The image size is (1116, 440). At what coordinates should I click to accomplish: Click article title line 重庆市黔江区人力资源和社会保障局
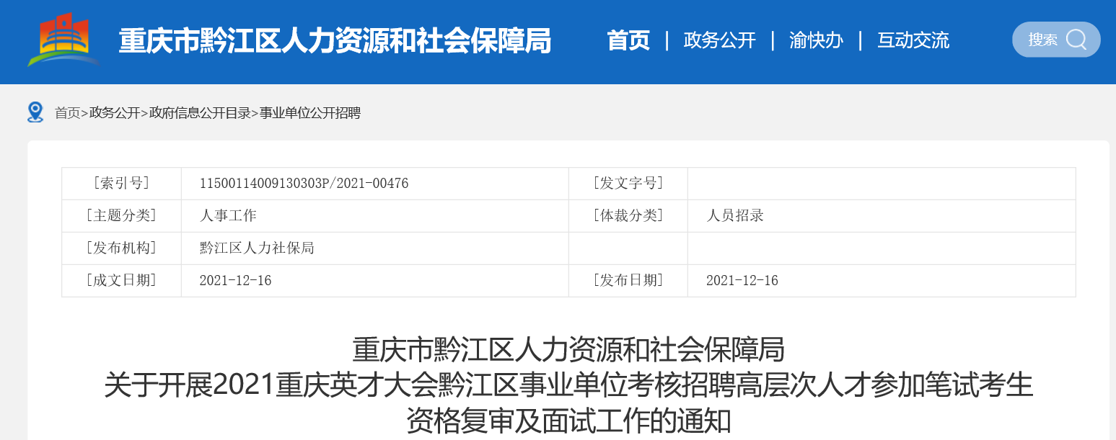568,350
